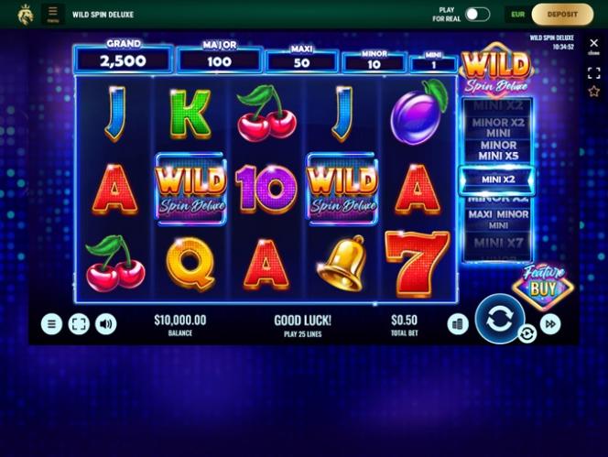Add game to favorites star
Screen dimensions: 608x457
point(593,92)
